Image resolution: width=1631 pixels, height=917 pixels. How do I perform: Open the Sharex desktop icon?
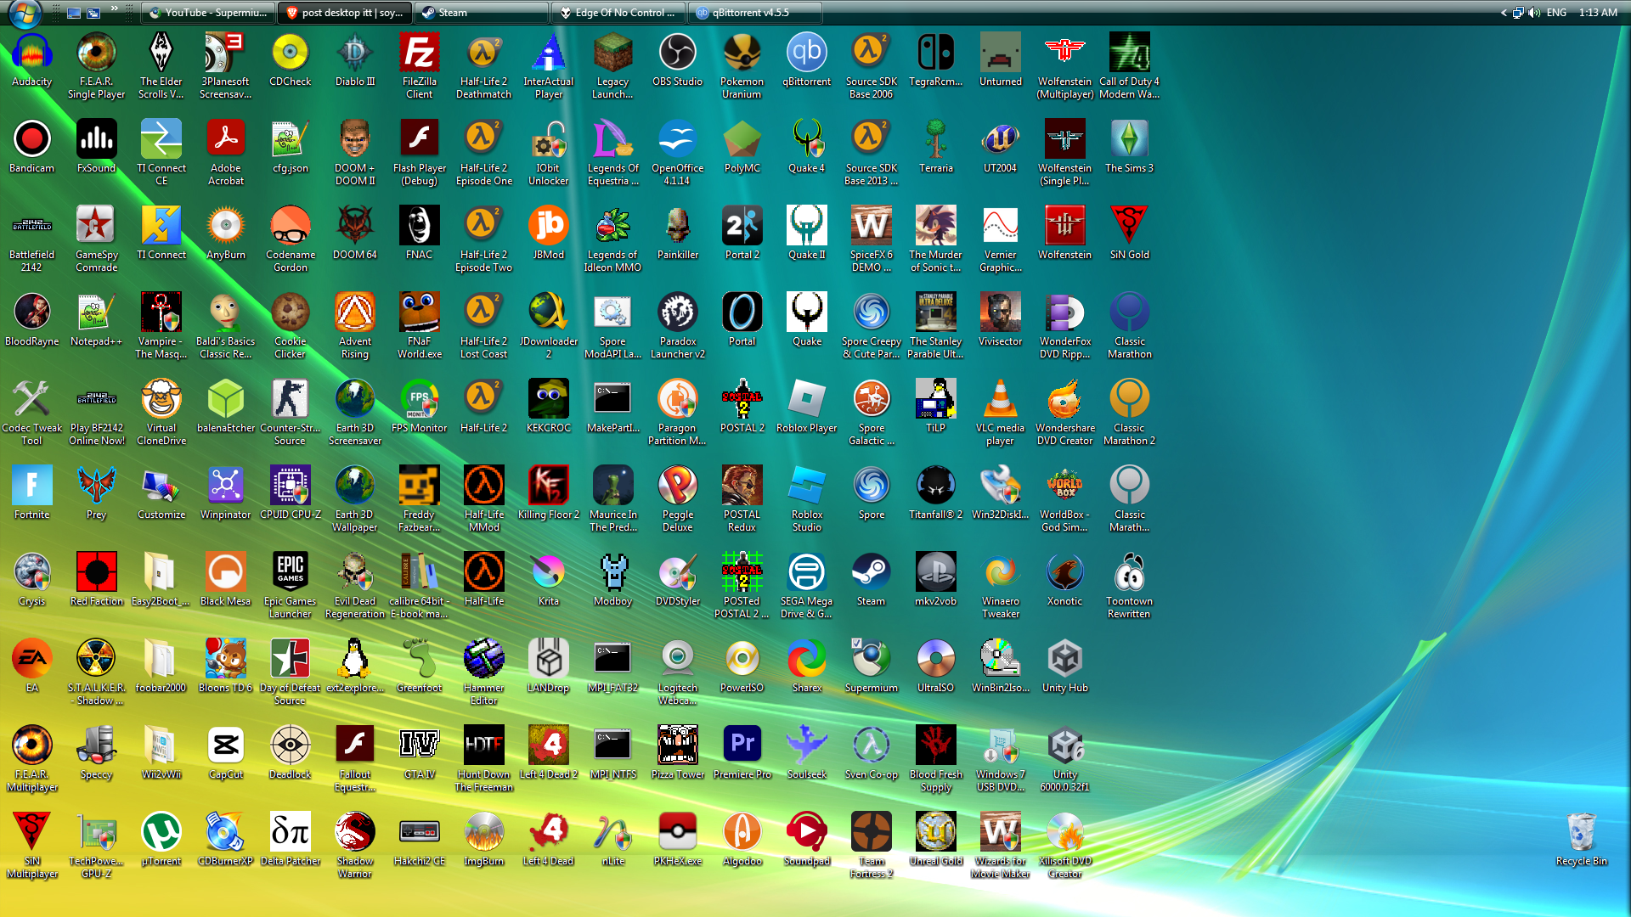[x=807, y=667]
